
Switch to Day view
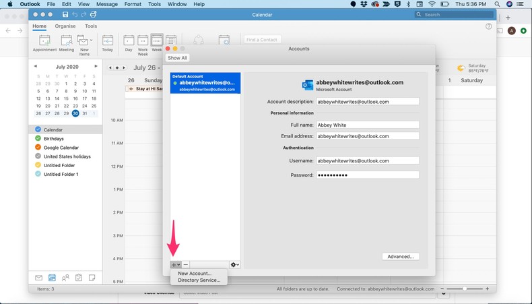[128, 42]
